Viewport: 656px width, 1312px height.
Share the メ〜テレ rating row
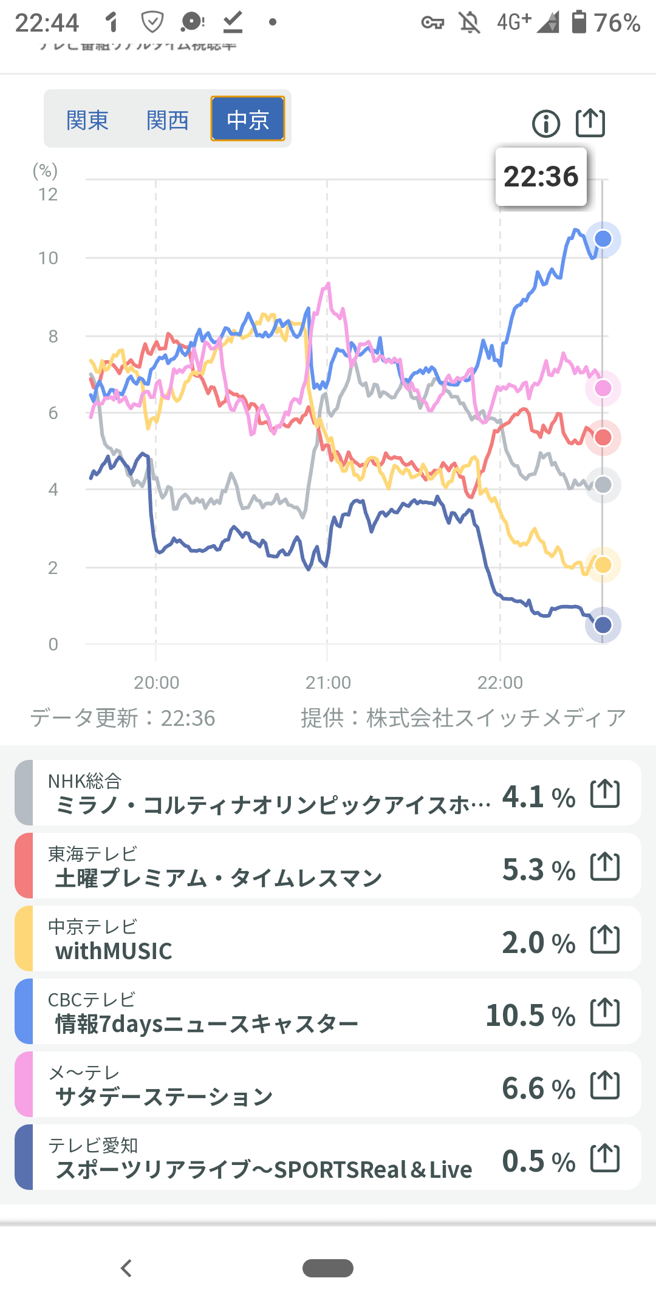(605, 1085)
